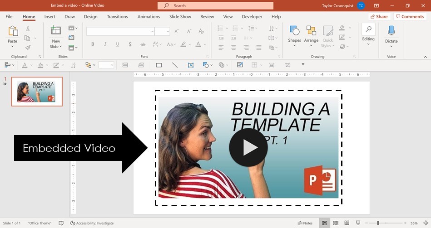This screenshot has width=431, height=228.
Task: Click the zoom slider handle
Action: click(x=378, y=223)
